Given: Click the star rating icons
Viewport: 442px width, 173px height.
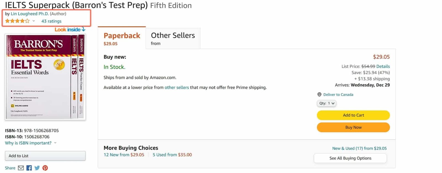Looking at the screenshot, I should [x=17, y=21].
